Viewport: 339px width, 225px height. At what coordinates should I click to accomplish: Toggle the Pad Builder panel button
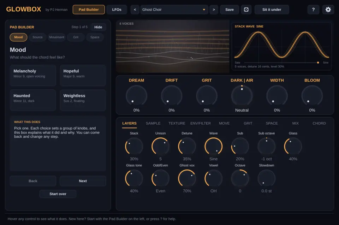(x=89, y=10)
